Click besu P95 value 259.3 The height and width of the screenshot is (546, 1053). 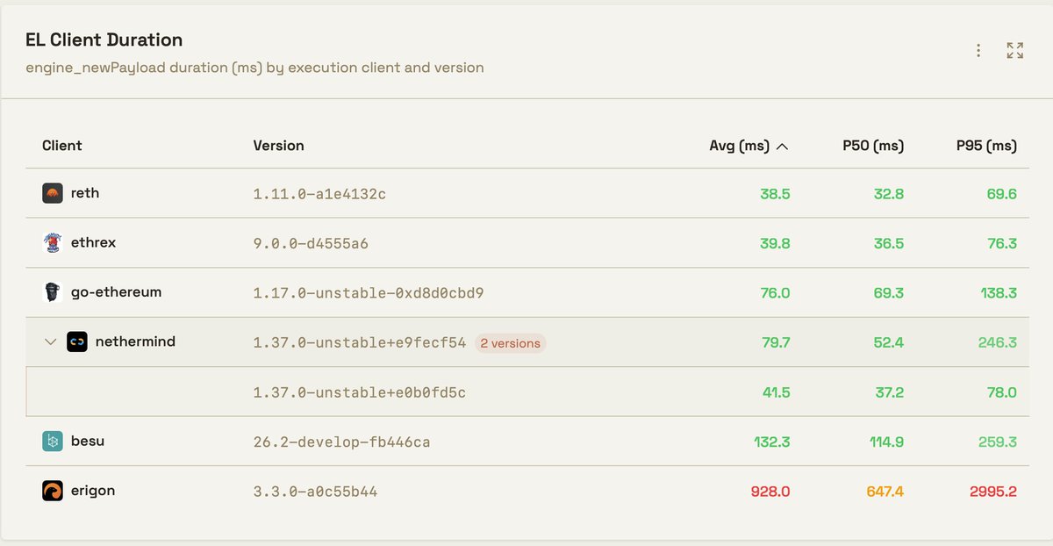(x=998, y=442)
